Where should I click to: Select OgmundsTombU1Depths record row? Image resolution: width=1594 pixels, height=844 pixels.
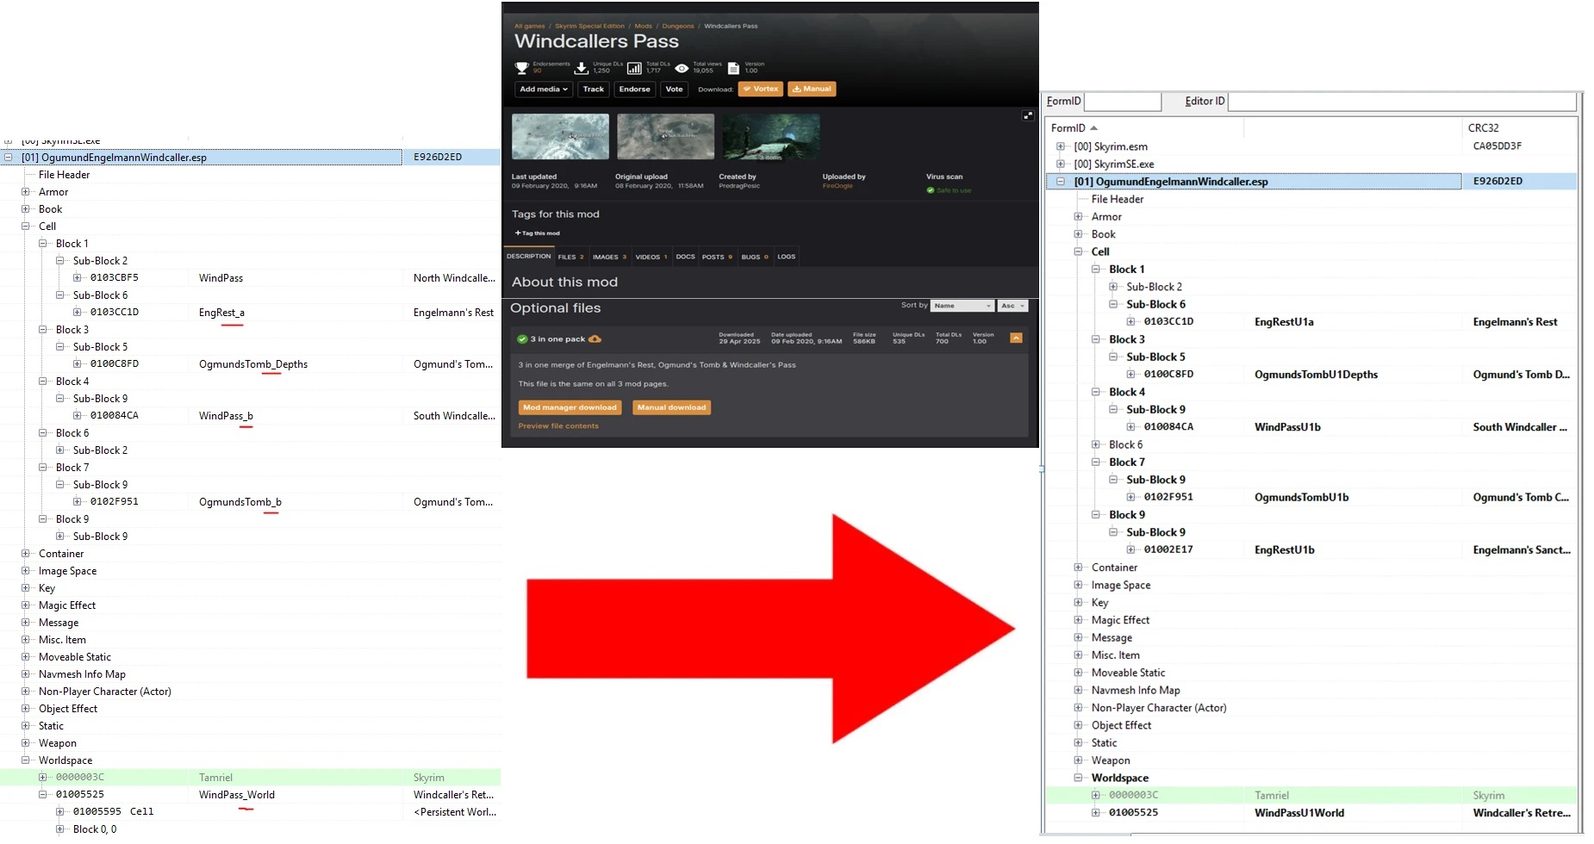(1311, 375)
